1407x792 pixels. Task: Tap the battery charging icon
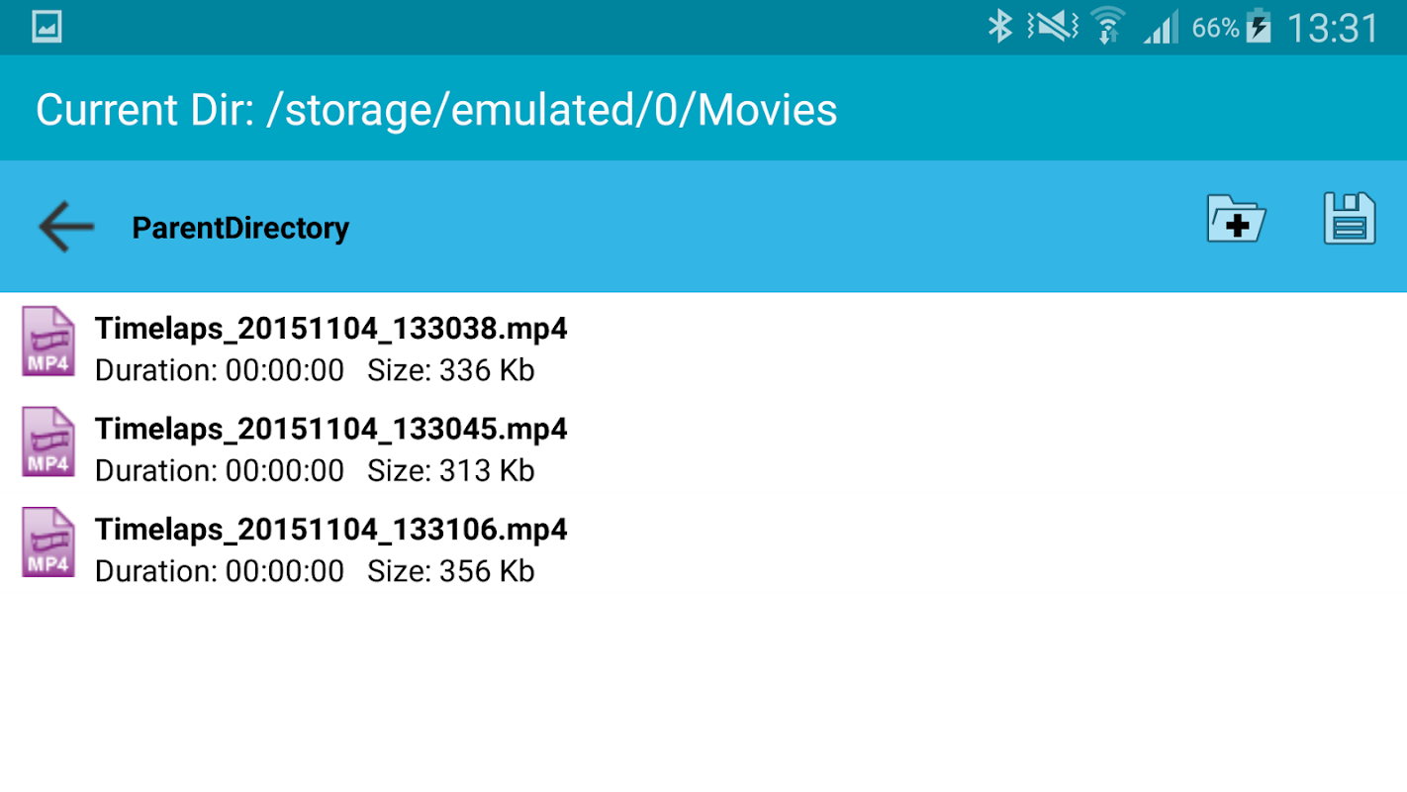coord(1259,27)
